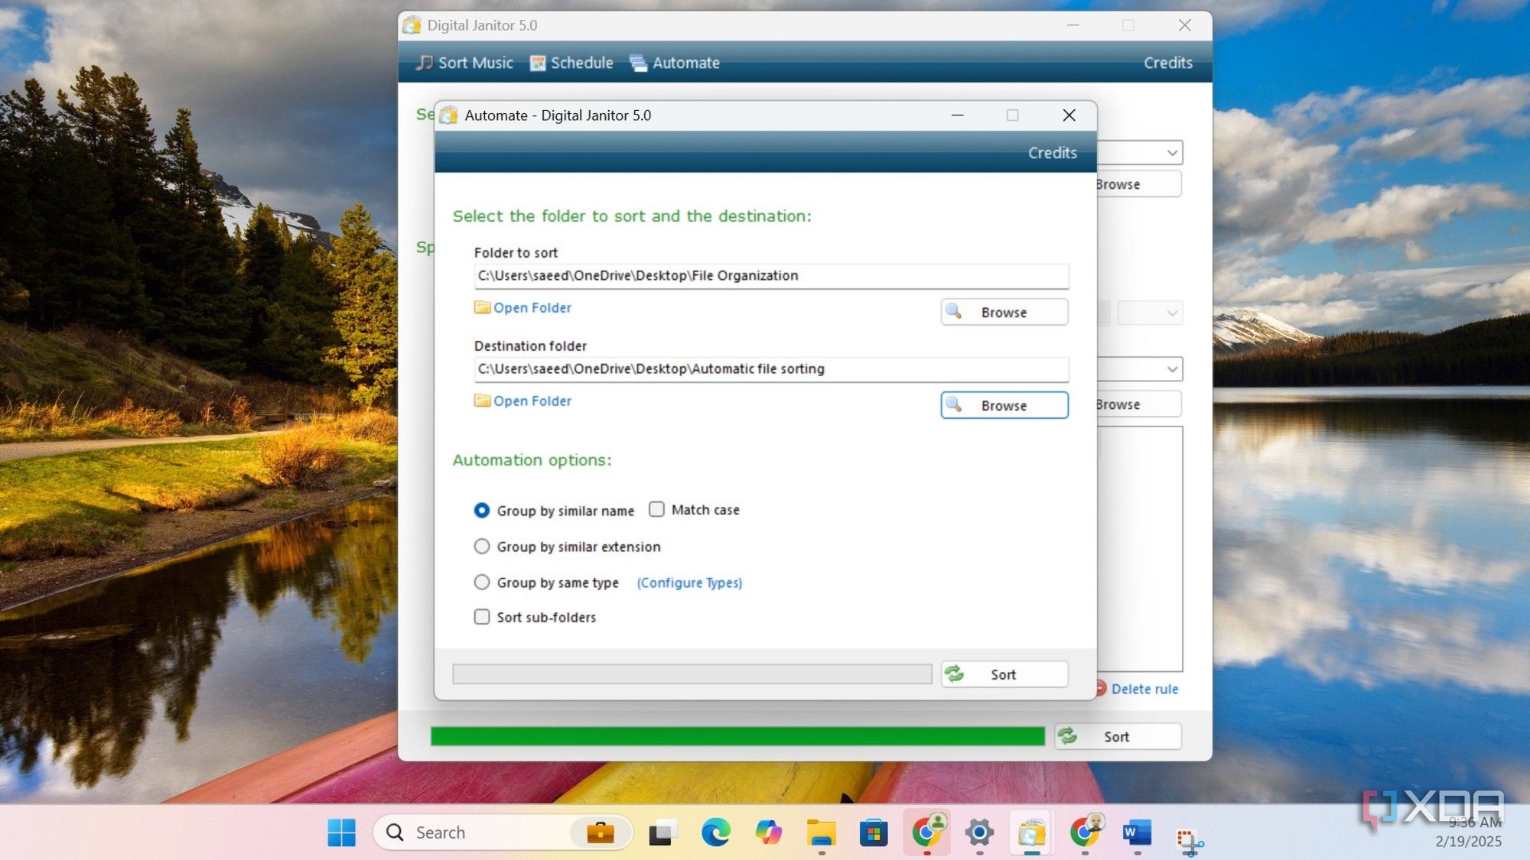
Task: Click the empty progress bar in Automate dialog
Action: (x=692, y=674)
